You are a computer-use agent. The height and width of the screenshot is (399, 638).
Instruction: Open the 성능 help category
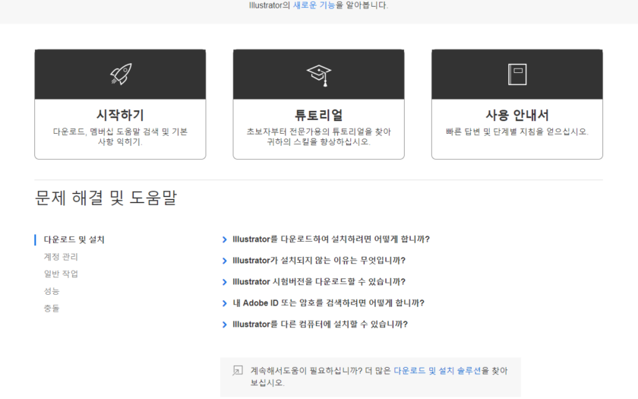[52, 291]
